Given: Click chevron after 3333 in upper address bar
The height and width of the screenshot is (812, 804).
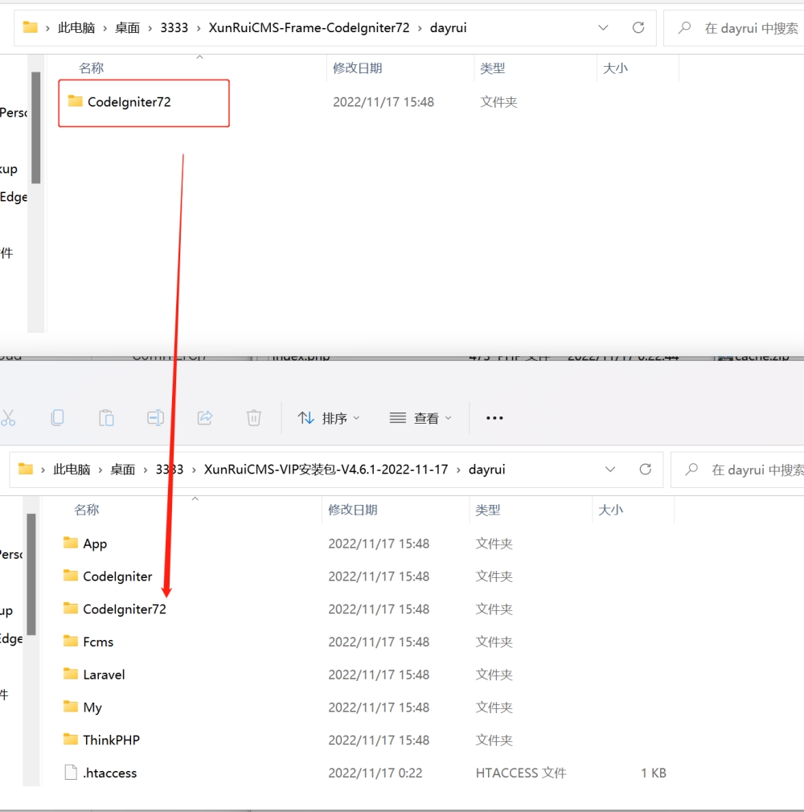Looking at the screenshot, I should 199,28.
